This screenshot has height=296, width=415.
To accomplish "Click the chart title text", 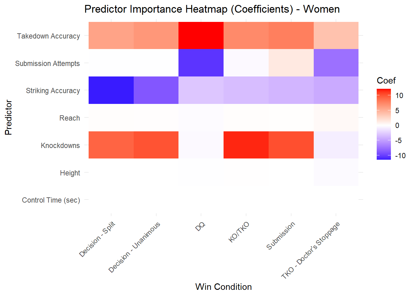I will [x=212, y=9].
